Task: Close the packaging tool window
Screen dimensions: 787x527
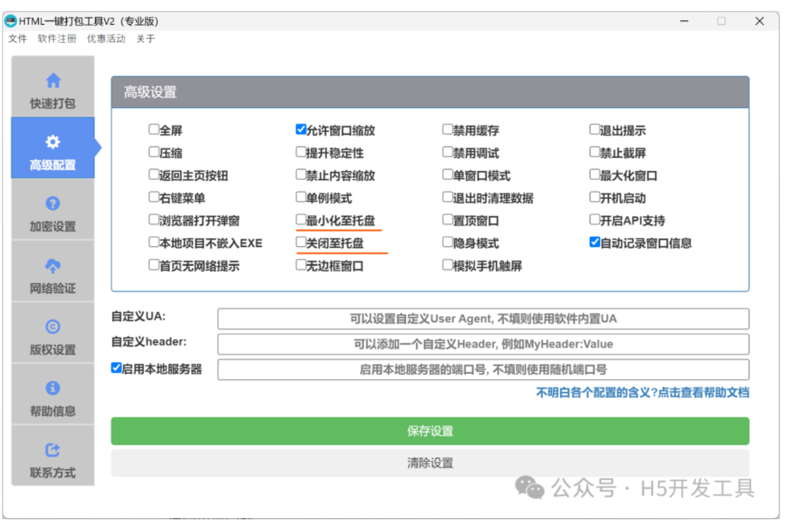Action: pos(760,21)
